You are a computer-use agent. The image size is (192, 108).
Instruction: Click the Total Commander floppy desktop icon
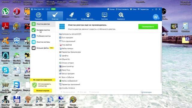click(17, 102)
